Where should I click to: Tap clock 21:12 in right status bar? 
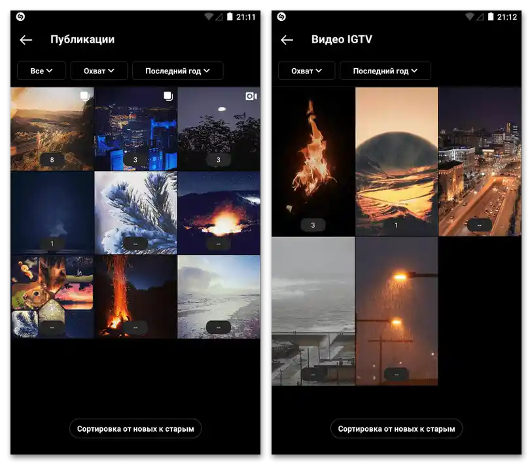coord(507,17)
